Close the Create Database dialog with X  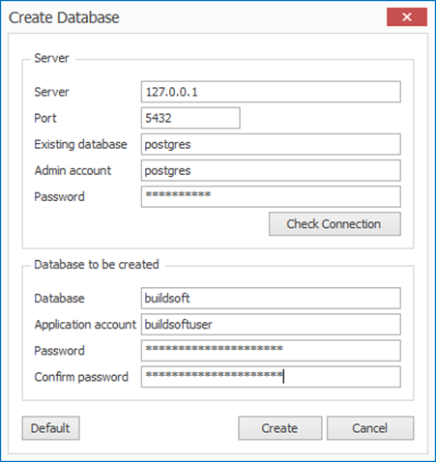(x=407, y=16)
